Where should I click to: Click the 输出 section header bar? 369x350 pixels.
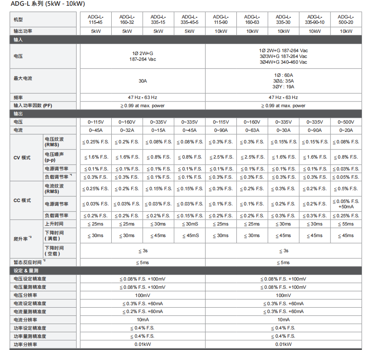(186, 114)
